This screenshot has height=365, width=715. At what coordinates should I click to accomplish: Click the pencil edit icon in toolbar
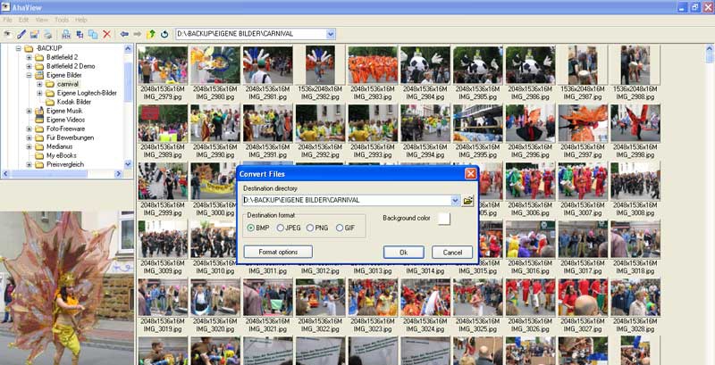(x=21, y=34)
